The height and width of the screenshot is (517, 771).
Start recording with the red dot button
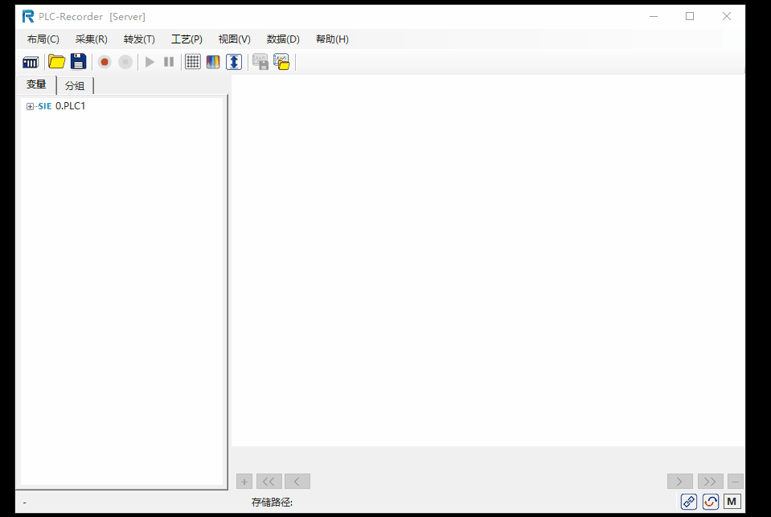point(105,62)
